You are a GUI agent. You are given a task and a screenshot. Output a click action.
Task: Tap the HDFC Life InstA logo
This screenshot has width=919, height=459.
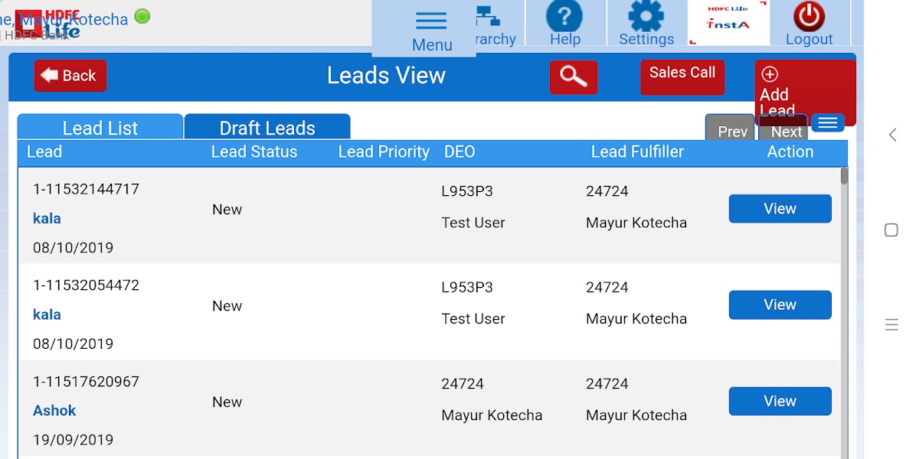(728, 22)
